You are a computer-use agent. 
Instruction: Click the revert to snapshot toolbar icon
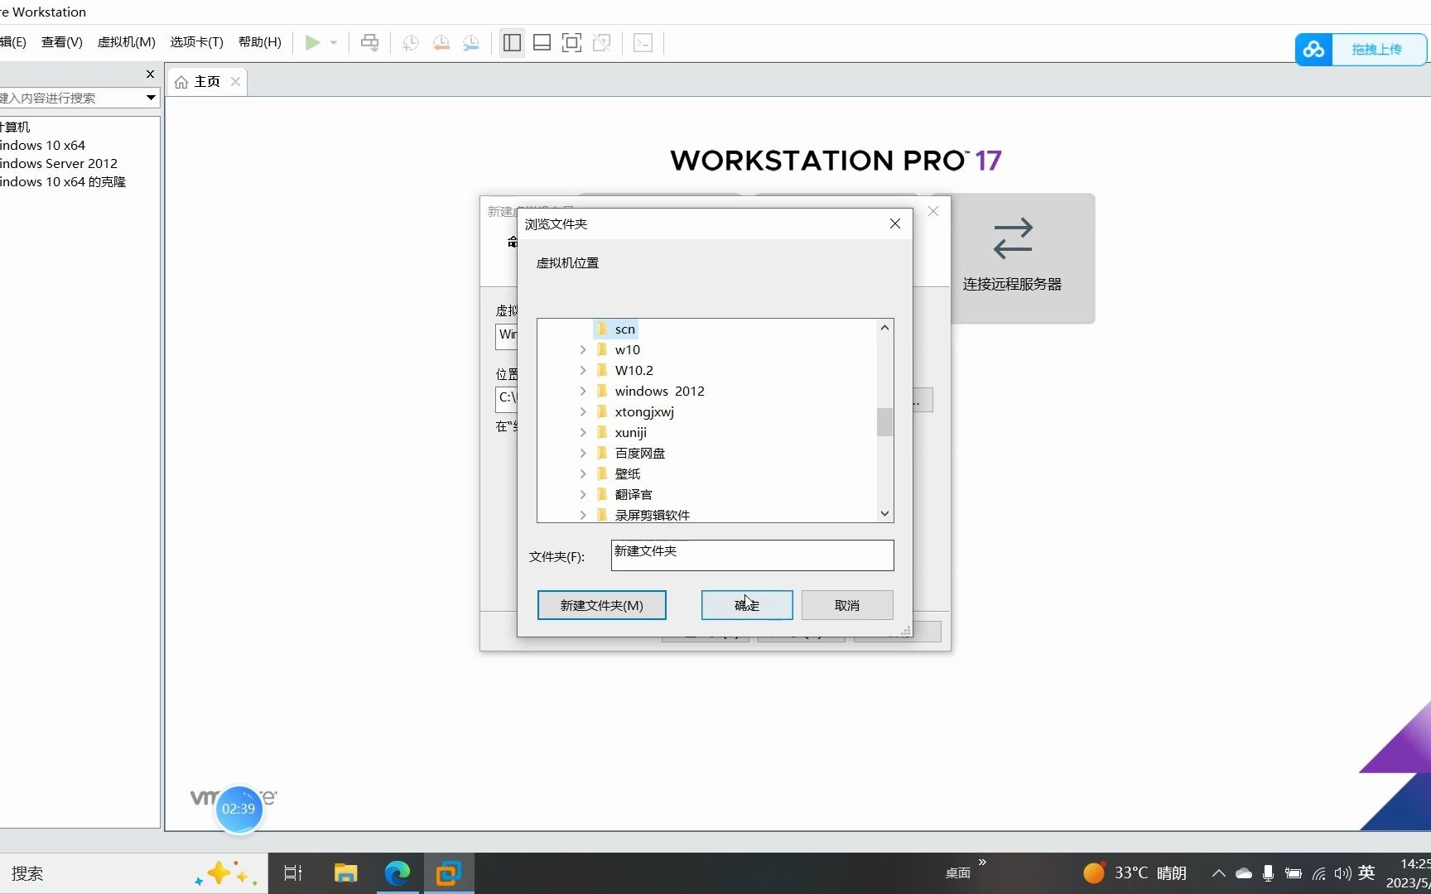click(441, 43)
